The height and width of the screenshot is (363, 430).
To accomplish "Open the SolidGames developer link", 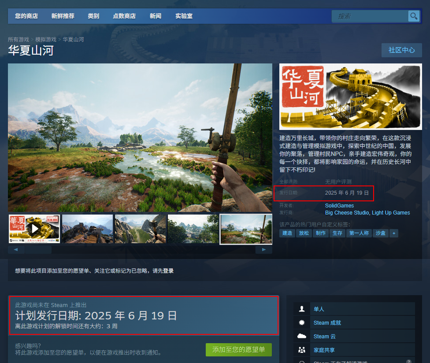I will (339, 205).
